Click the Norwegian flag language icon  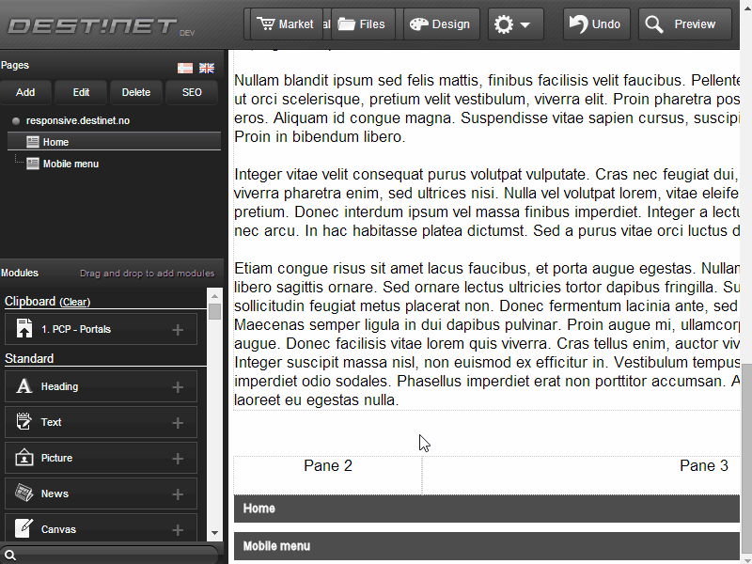coord(185,68)
